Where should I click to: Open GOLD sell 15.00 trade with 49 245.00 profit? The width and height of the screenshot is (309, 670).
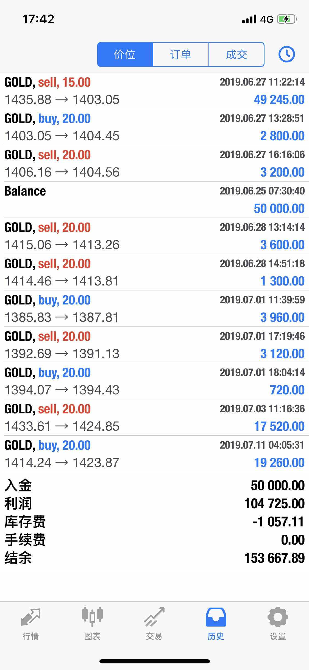(x=154, y=91)
